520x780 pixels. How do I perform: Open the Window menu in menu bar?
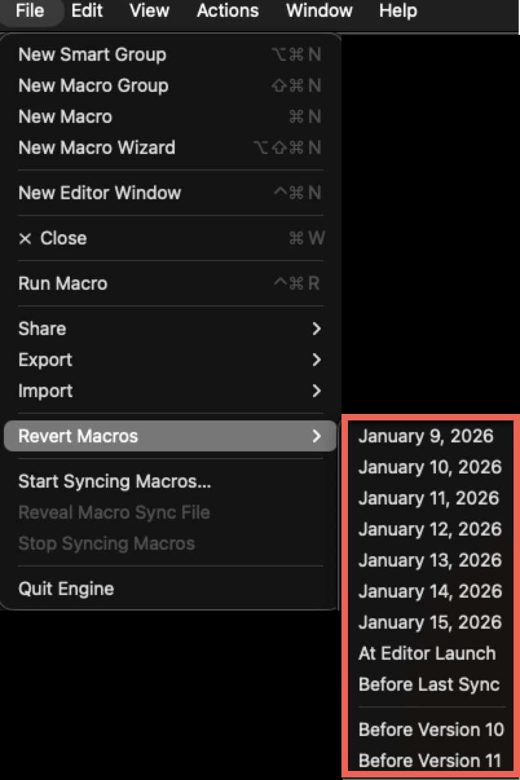[x=319, y=11]
